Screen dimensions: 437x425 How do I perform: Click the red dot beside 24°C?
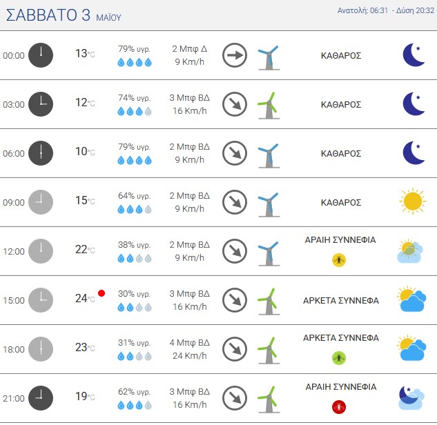coord(101,293)
